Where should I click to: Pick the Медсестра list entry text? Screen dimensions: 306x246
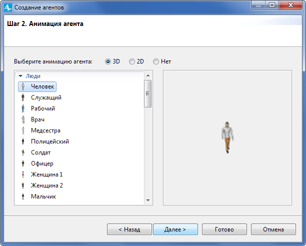coord(45,130)
